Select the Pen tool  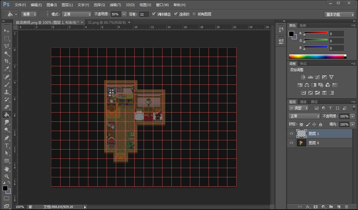coord(6,138)
